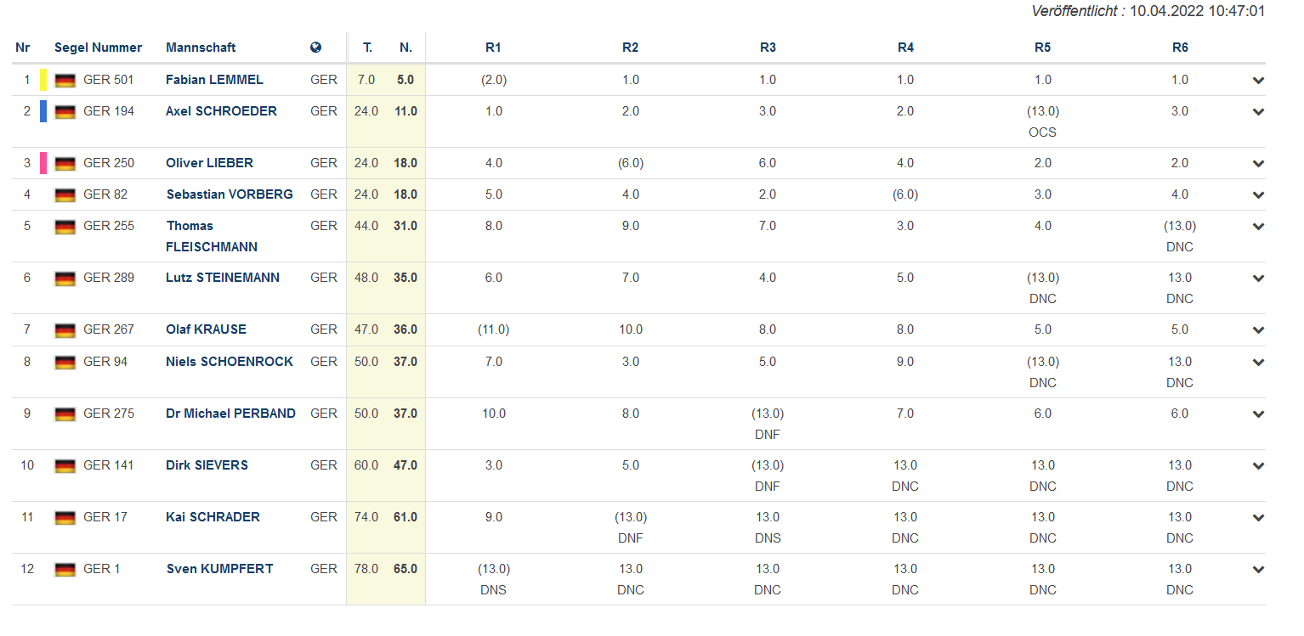Open Sebastian VORBERG's name link
This screenshot has height=636, width=1304.
[230, 194]
